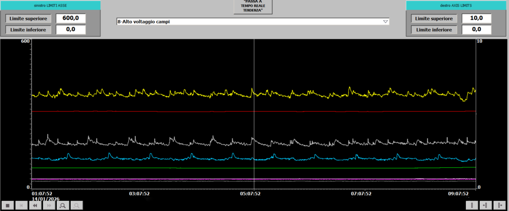Click the right axis Limite superiore label button
Screen dimensions: 509x211
click(434, 18)
